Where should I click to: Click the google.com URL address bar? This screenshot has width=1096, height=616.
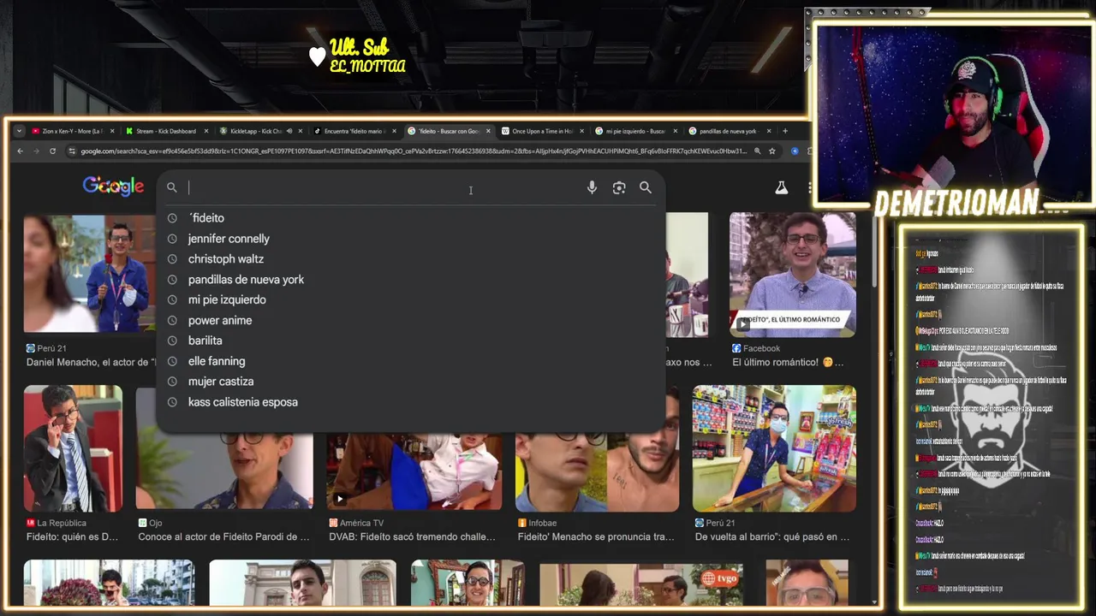(x=414, y=151)
